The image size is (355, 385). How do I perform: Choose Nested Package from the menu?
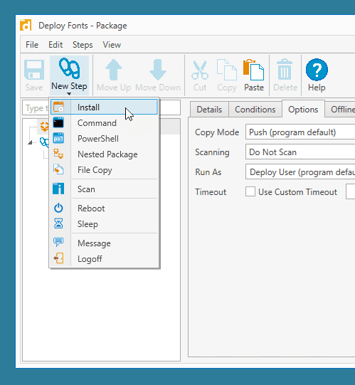[x=104, y=154]
